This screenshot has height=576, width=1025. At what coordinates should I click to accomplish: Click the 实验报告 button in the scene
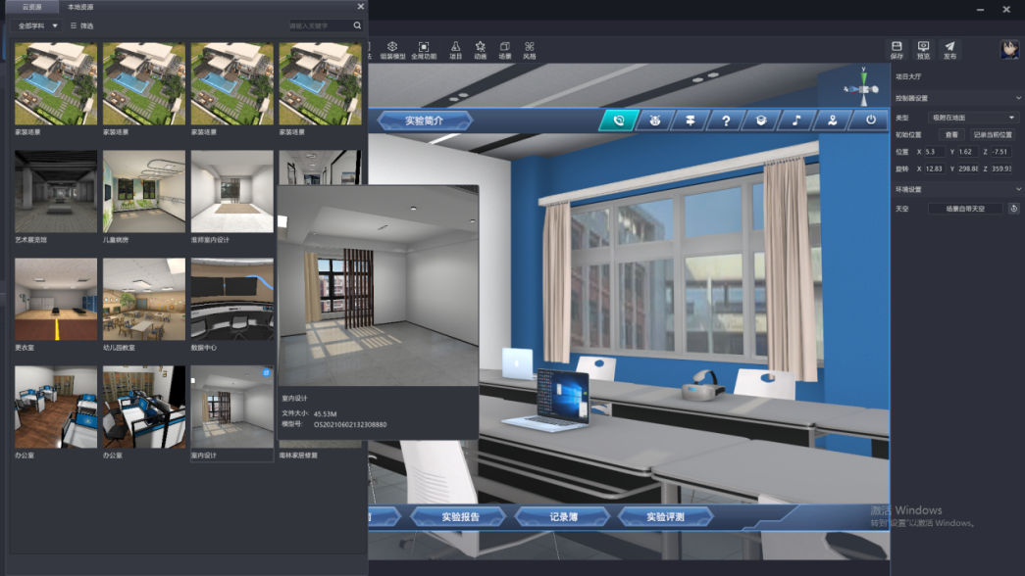(460, 516)
